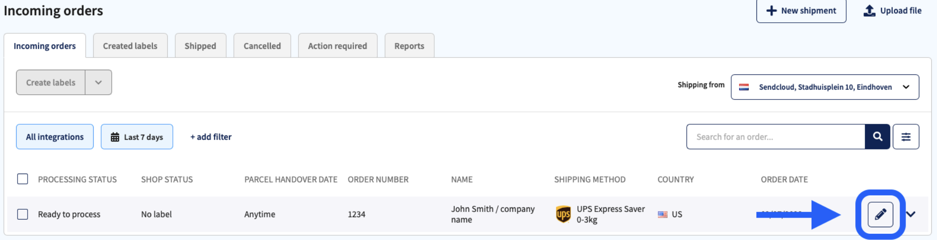Expand the Create labels dropdown arrow
Screen dimensions: 937x240
[x=98, y=83]
